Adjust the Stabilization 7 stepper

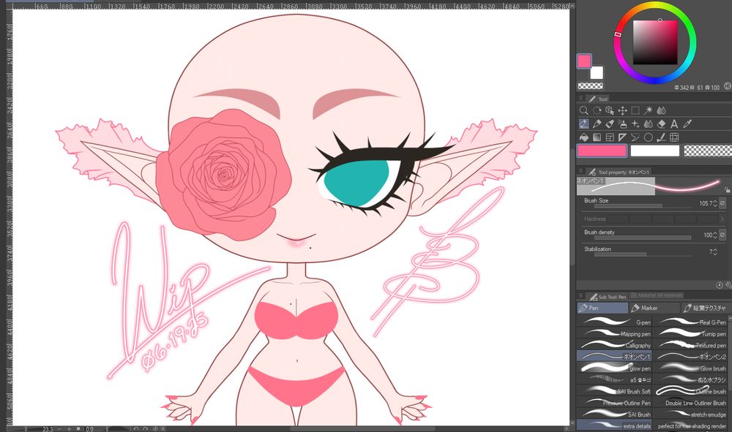(714, 251)
